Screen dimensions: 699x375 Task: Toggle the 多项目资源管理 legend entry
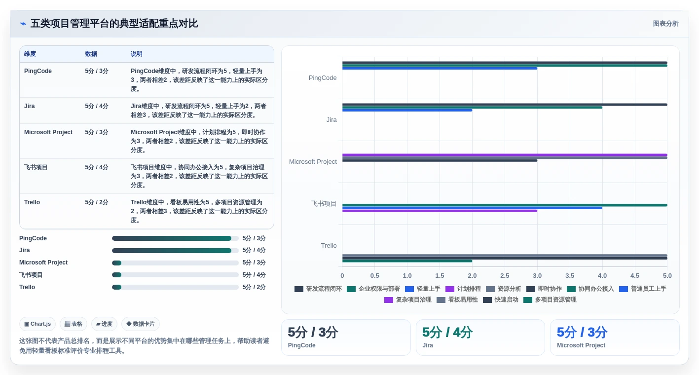(x=550, y=300)
